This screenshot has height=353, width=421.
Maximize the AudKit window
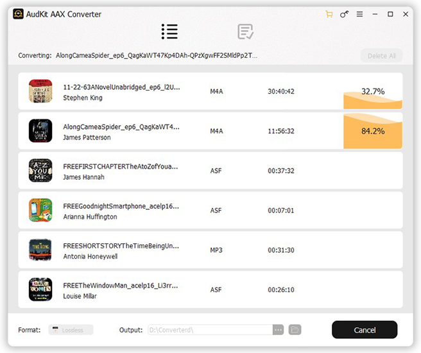coord(390,14)
